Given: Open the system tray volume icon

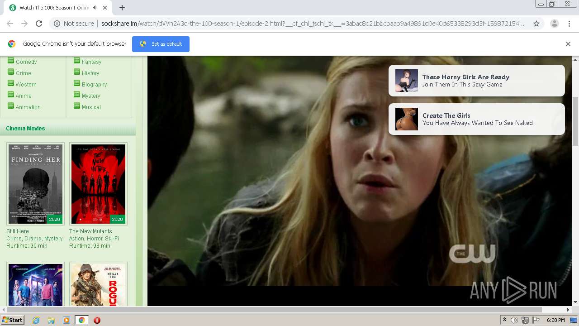Looking at the screenshot, I should pyautogui.click(x=514, y=320).
